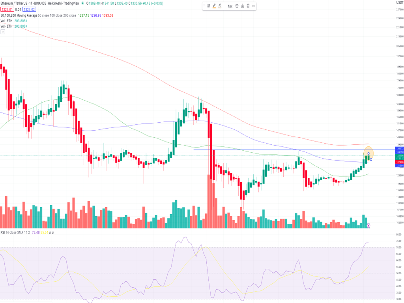Open the drawing settings gear icon
Image resolution: width=404 pixels, height=303 pixels.
coord(237,6)
